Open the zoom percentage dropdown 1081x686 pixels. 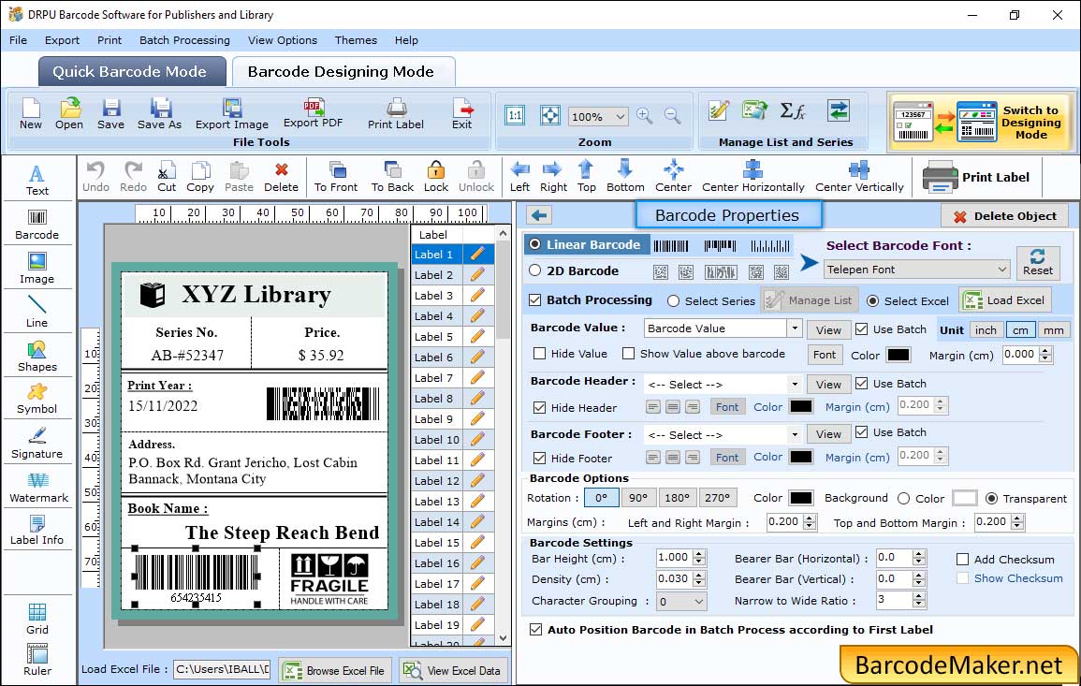point(620,117)
